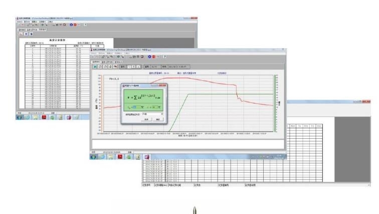Click the blue round toolbar icon in report window
This screenshot has width=379, height=214.
tap(71, 25)
